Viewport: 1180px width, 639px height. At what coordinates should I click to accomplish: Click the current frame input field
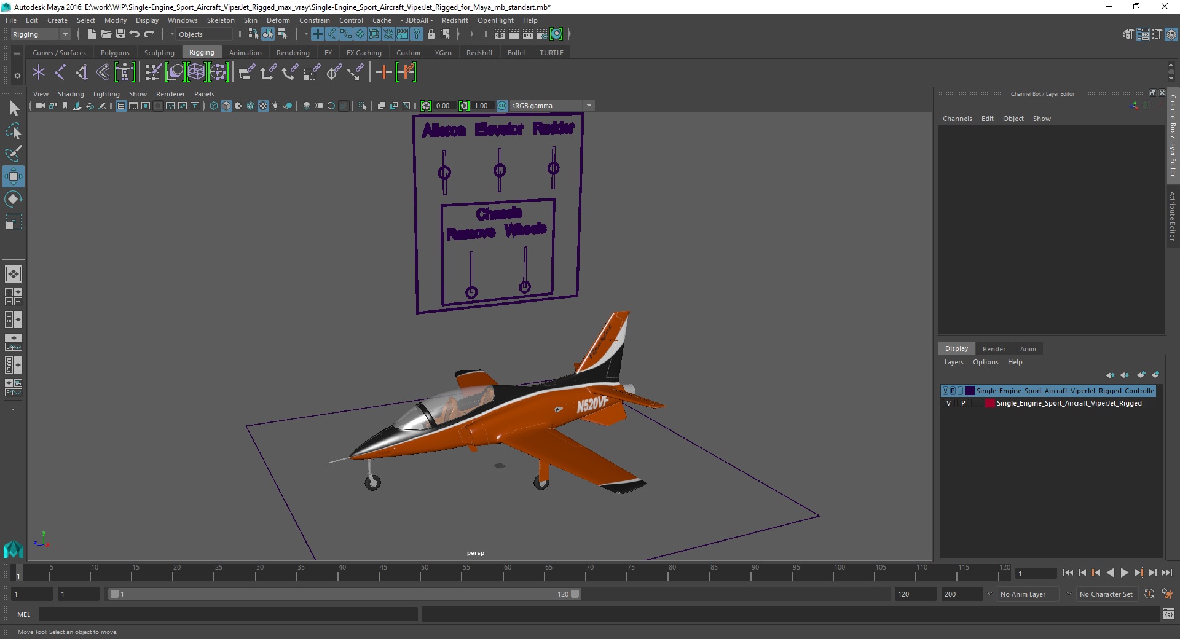click(x=1036, y=573)
